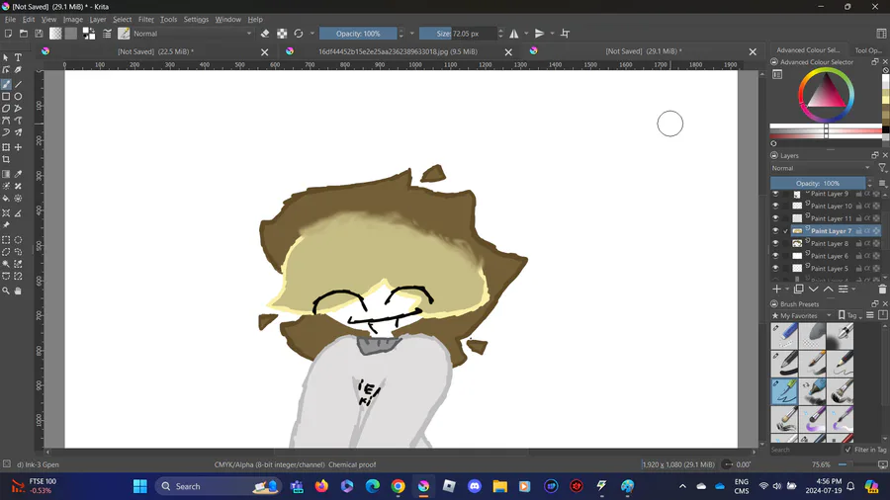This screenshot has height=500, width=890.
Task: Delete the selected layer with trash icon
Action: point(882,290)
